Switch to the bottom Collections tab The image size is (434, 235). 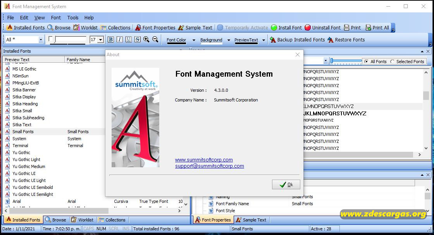112,220
